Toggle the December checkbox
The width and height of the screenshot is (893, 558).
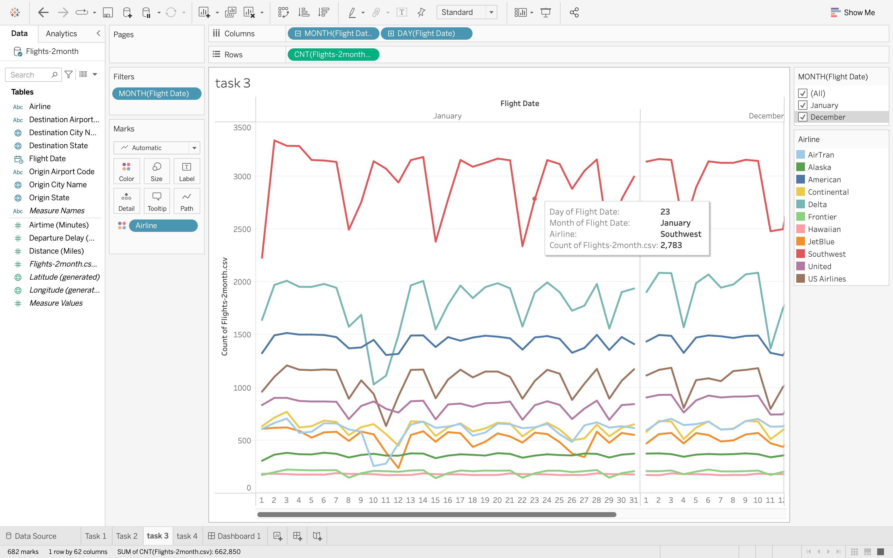pos(802,117)
